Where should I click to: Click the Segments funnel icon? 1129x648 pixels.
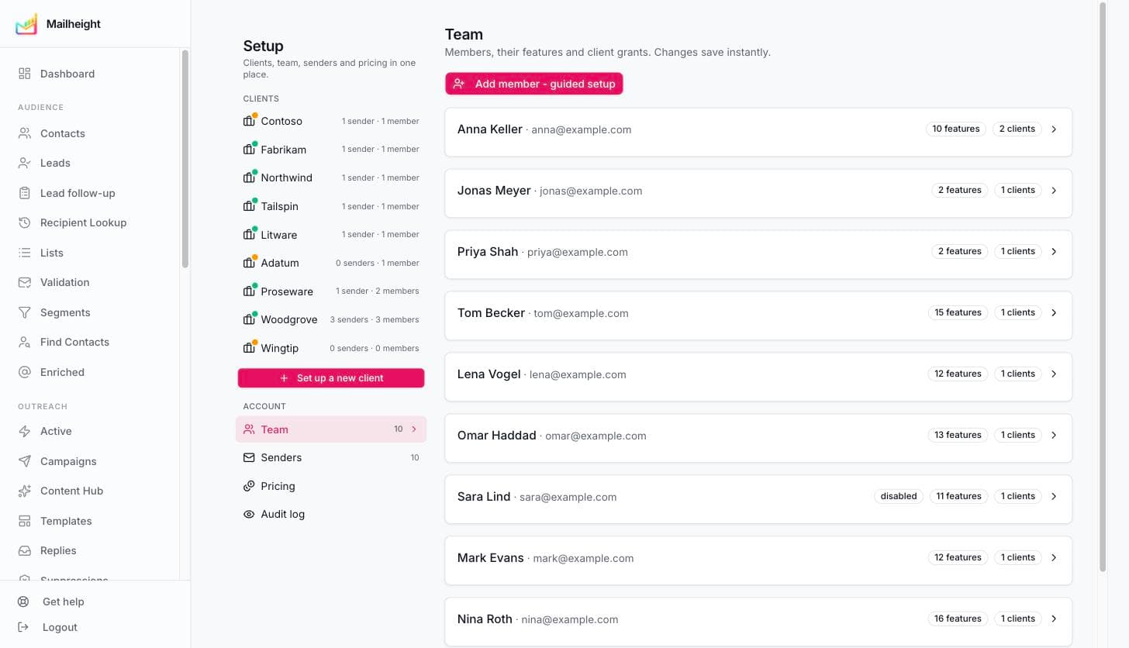25,312
